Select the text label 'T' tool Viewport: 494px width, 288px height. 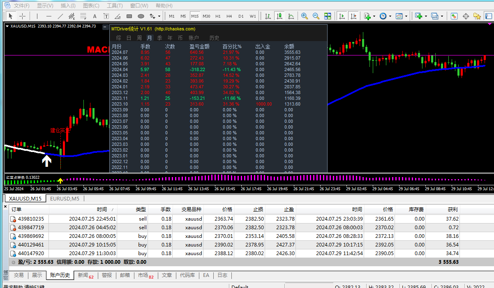tap(106, 16)
